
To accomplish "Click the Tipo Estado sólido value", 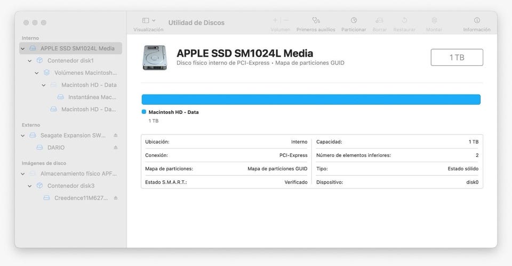I will [463, 169].
